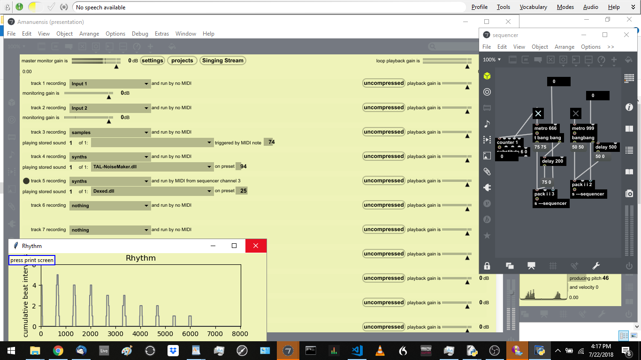Click the add plus icon in sequencer toolbar
Screen dimensions: 641x360
[614, 60]
